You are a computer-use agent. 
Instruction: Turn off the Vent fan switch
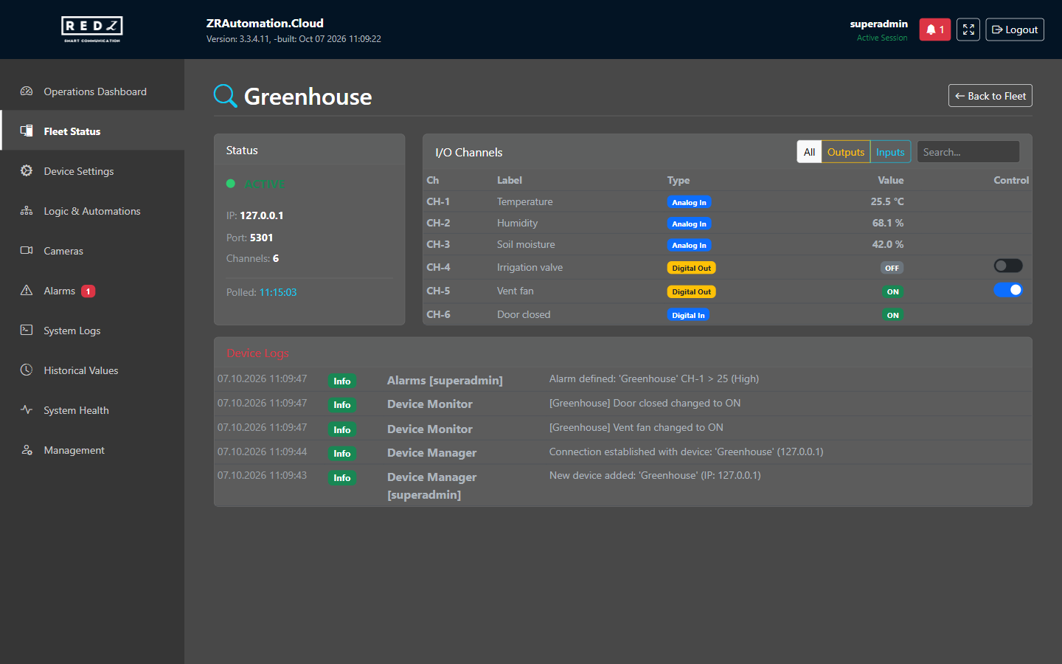pyautogui.click(x=1007, y=290)
